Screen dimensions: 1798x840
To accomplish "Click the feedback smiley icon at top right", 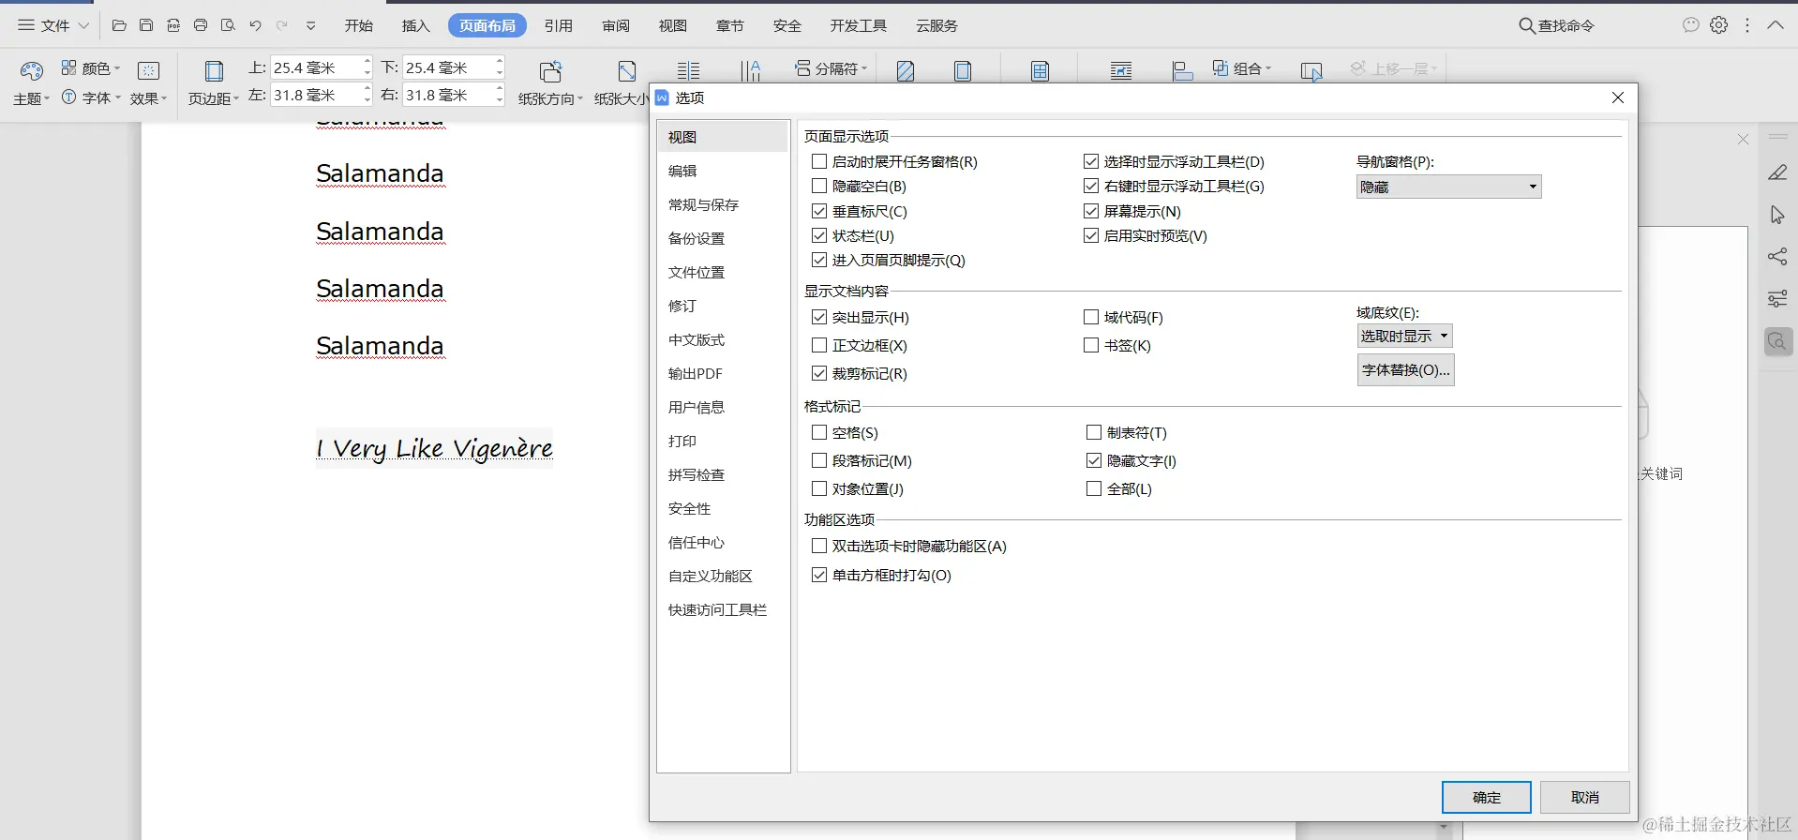I will pos(1691,25).
